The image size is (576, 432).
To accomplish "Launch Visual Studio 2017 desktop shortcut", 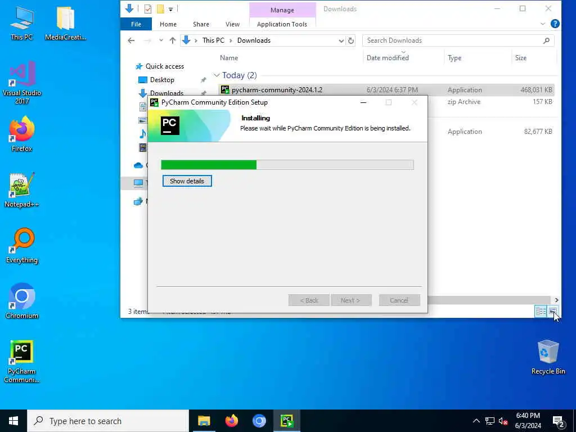I will click(22, 83).
